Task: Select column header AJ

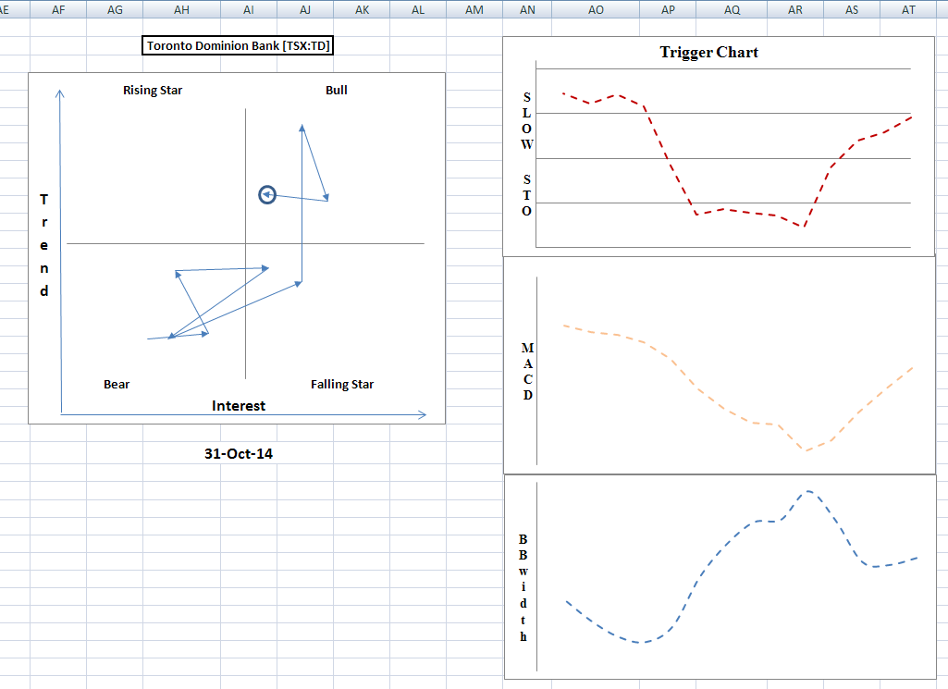Action: pyautogui.click(x=305, y=9)
